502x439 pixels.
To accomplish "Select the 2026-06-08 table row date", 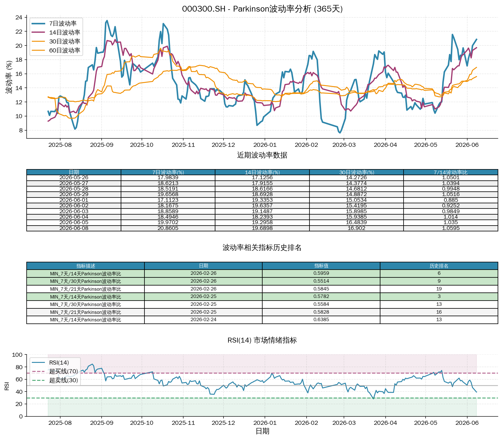I will (74, 228).
